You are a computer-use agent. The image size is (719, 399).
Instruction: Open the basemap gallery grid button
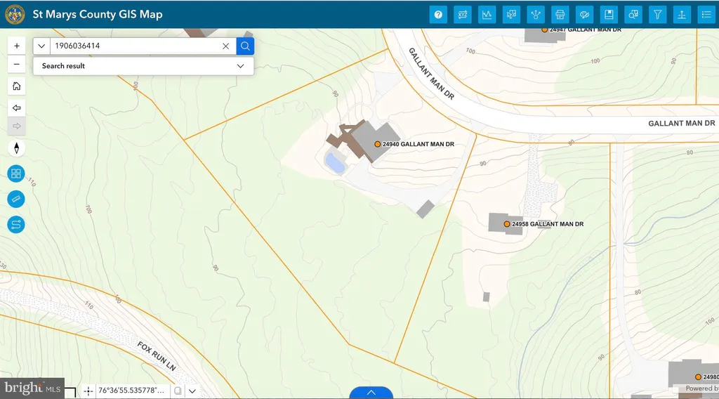16,174
